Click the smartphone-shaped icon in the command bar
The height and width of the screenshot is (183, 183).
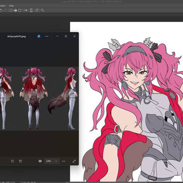click(31, 10)
